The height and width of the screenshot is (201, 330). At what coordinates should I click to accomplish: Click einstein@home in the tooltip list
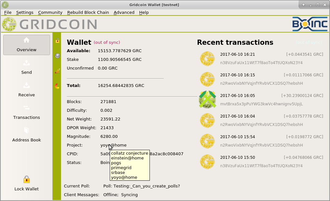[127, 158]
